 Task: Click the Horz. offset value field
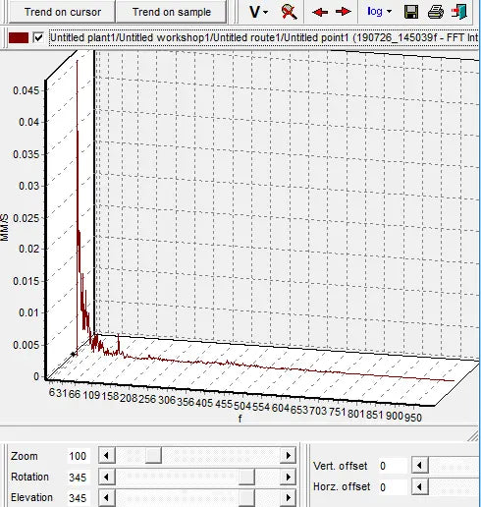392,487
